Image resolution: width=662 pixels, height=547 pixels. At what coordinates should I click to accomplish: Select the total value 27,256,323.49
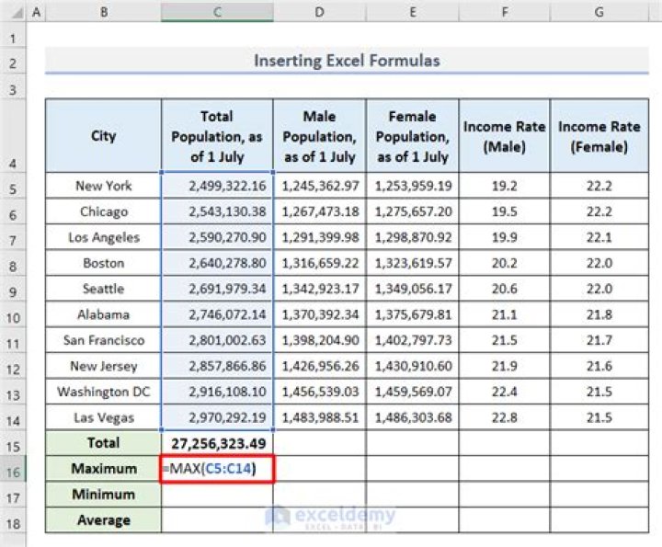pos(217,443)
